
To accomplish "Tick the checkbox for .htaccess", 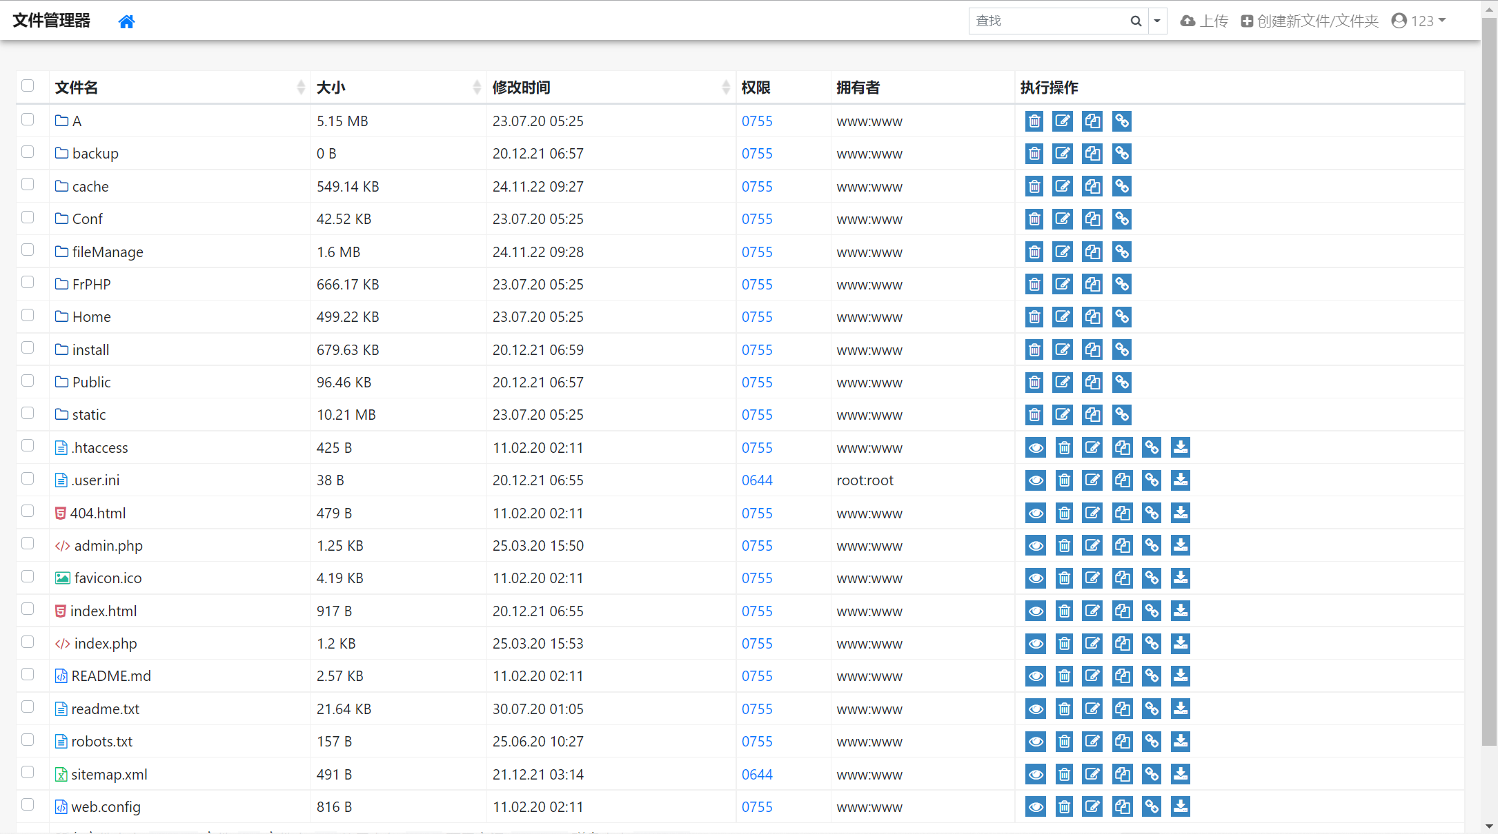I will click(28, 445).
